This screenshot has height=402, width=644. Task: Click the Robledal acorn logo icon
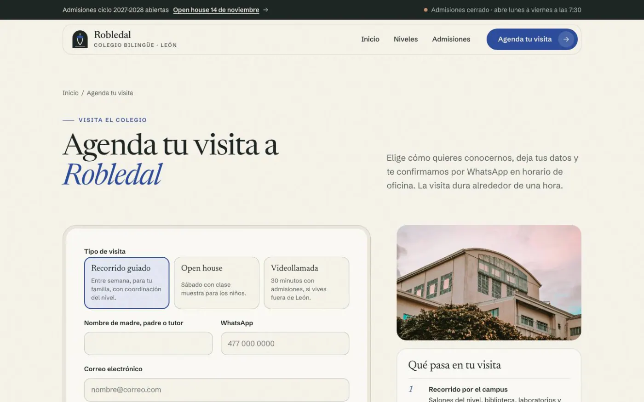pyautogui.click(x=80, y=40)
